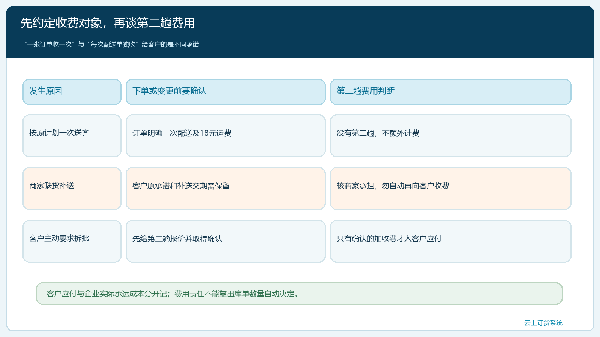600x337 pixels.
Task: Select the 第二趟费用判断 header cell
Action: (x=451, y=92)
